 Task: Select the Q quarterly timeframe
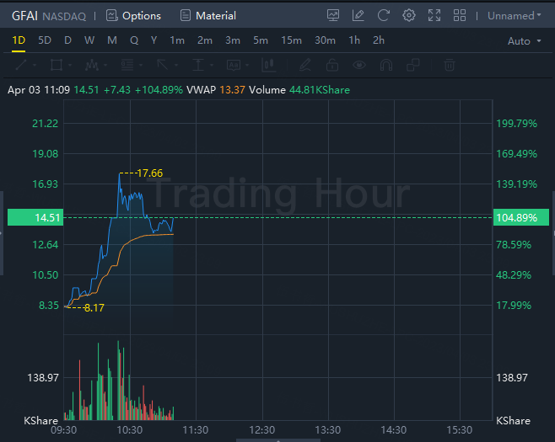[x=134, y=40]
